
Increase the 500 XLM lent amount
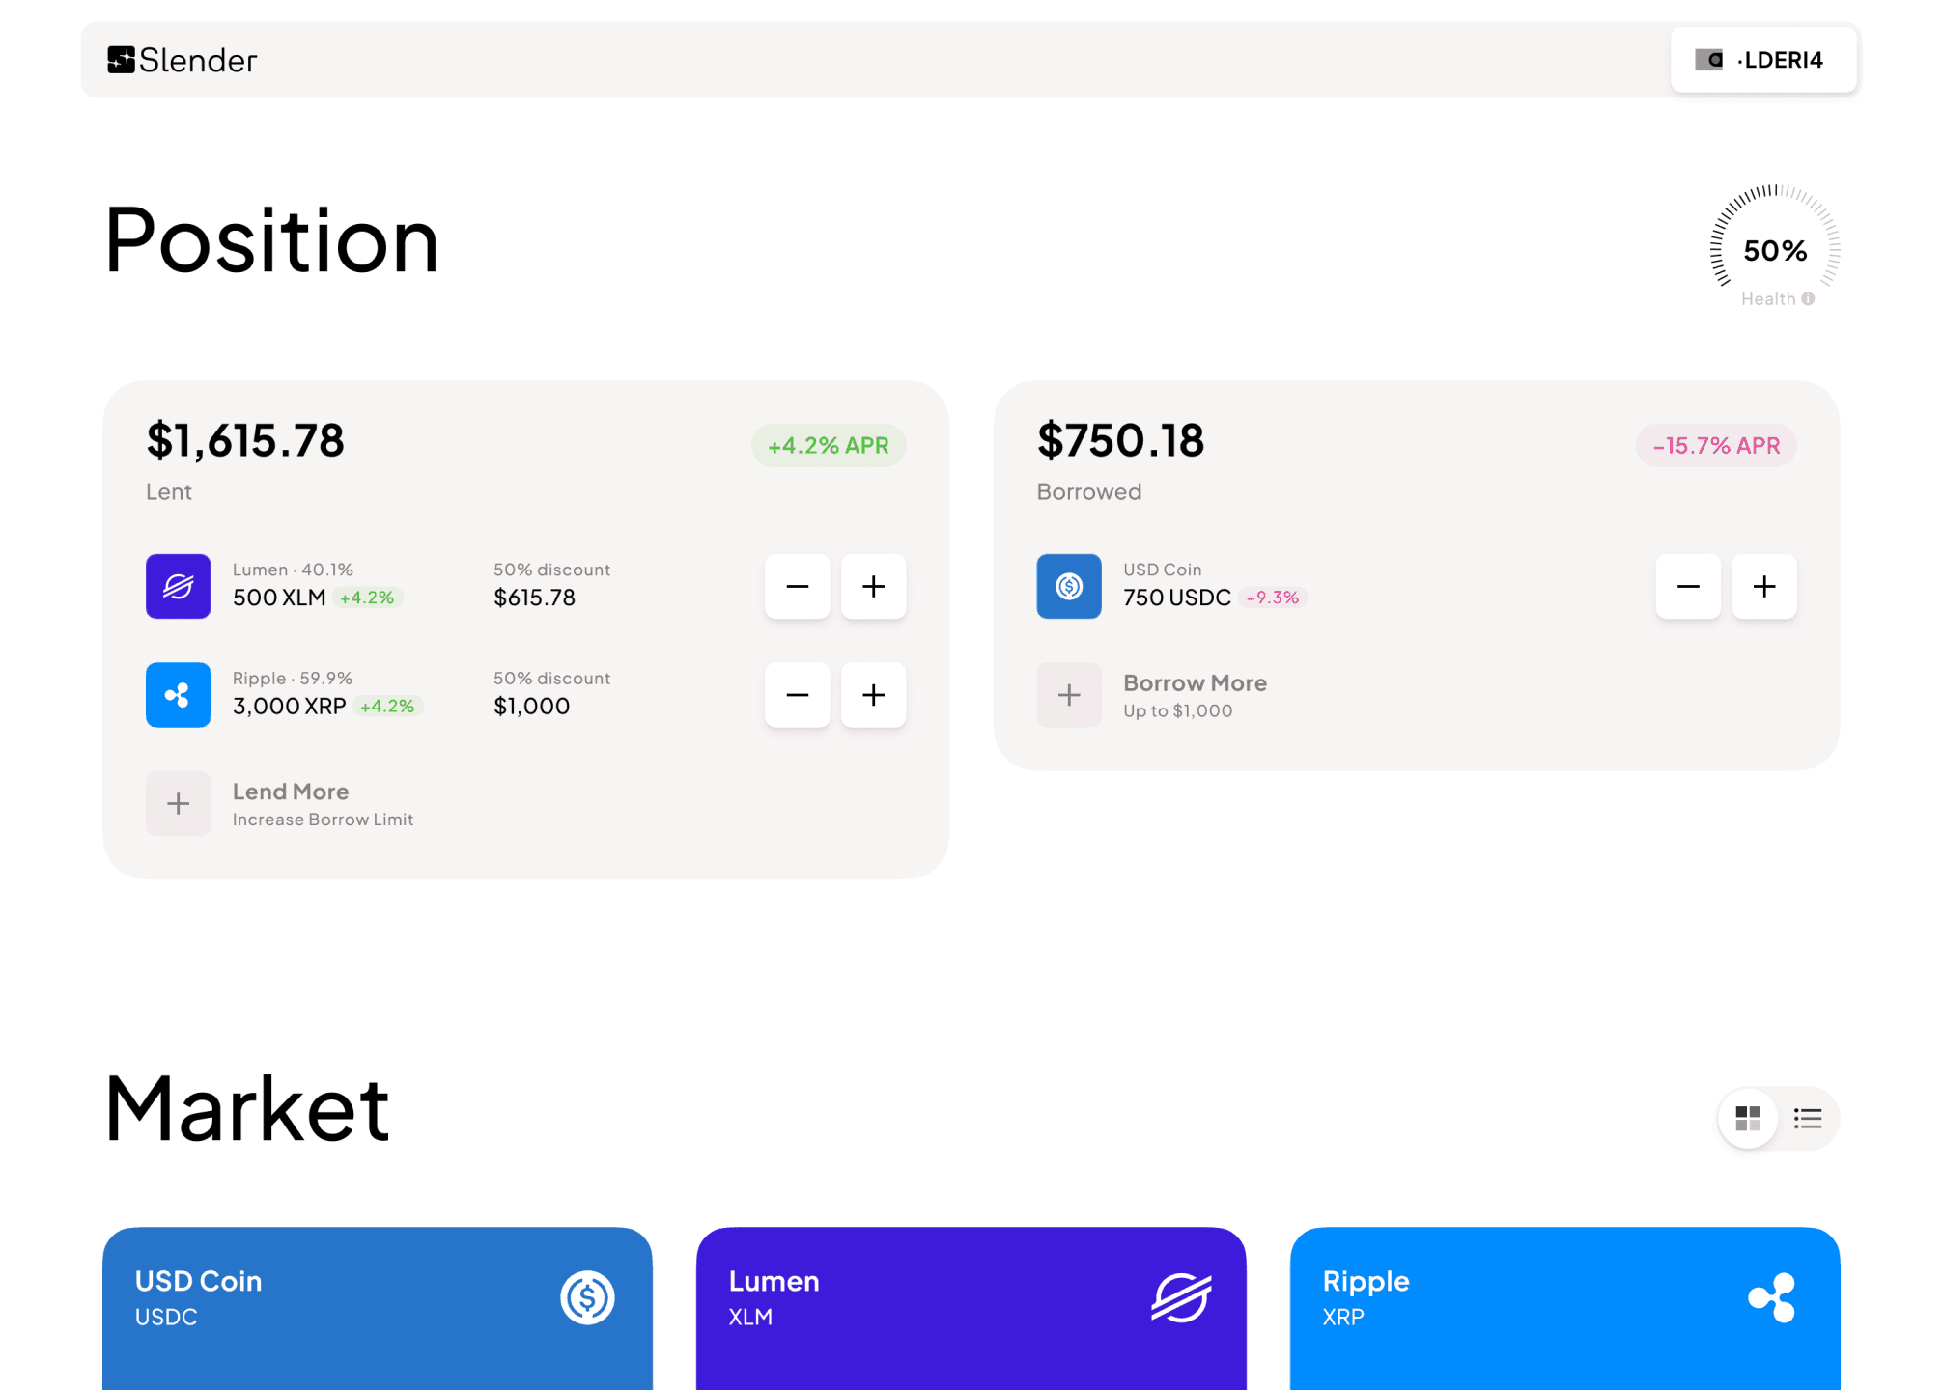pyautogui.click(x=872, y=586)
